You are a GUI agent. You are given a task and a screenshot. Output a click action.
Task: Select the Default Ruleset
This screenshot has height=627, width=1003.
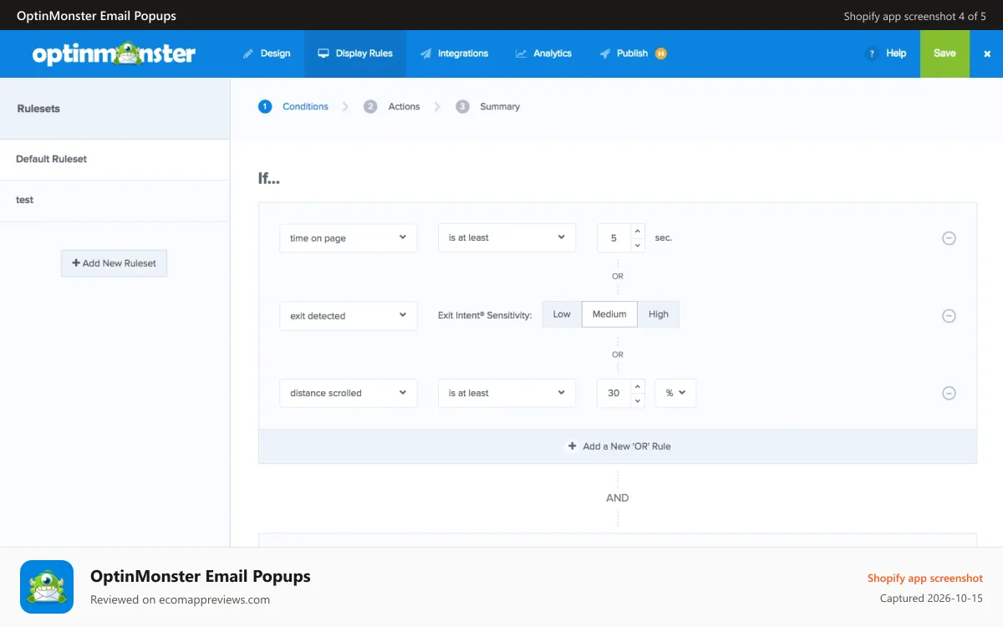coord(115,159)
